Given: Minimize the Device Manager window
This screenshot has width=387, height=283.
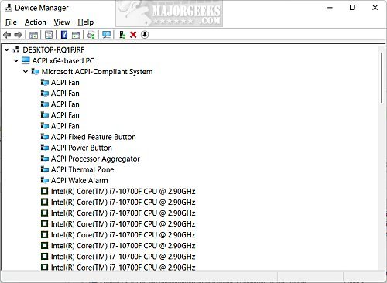Looking at the screenshot, I should (x=330, y=8).
